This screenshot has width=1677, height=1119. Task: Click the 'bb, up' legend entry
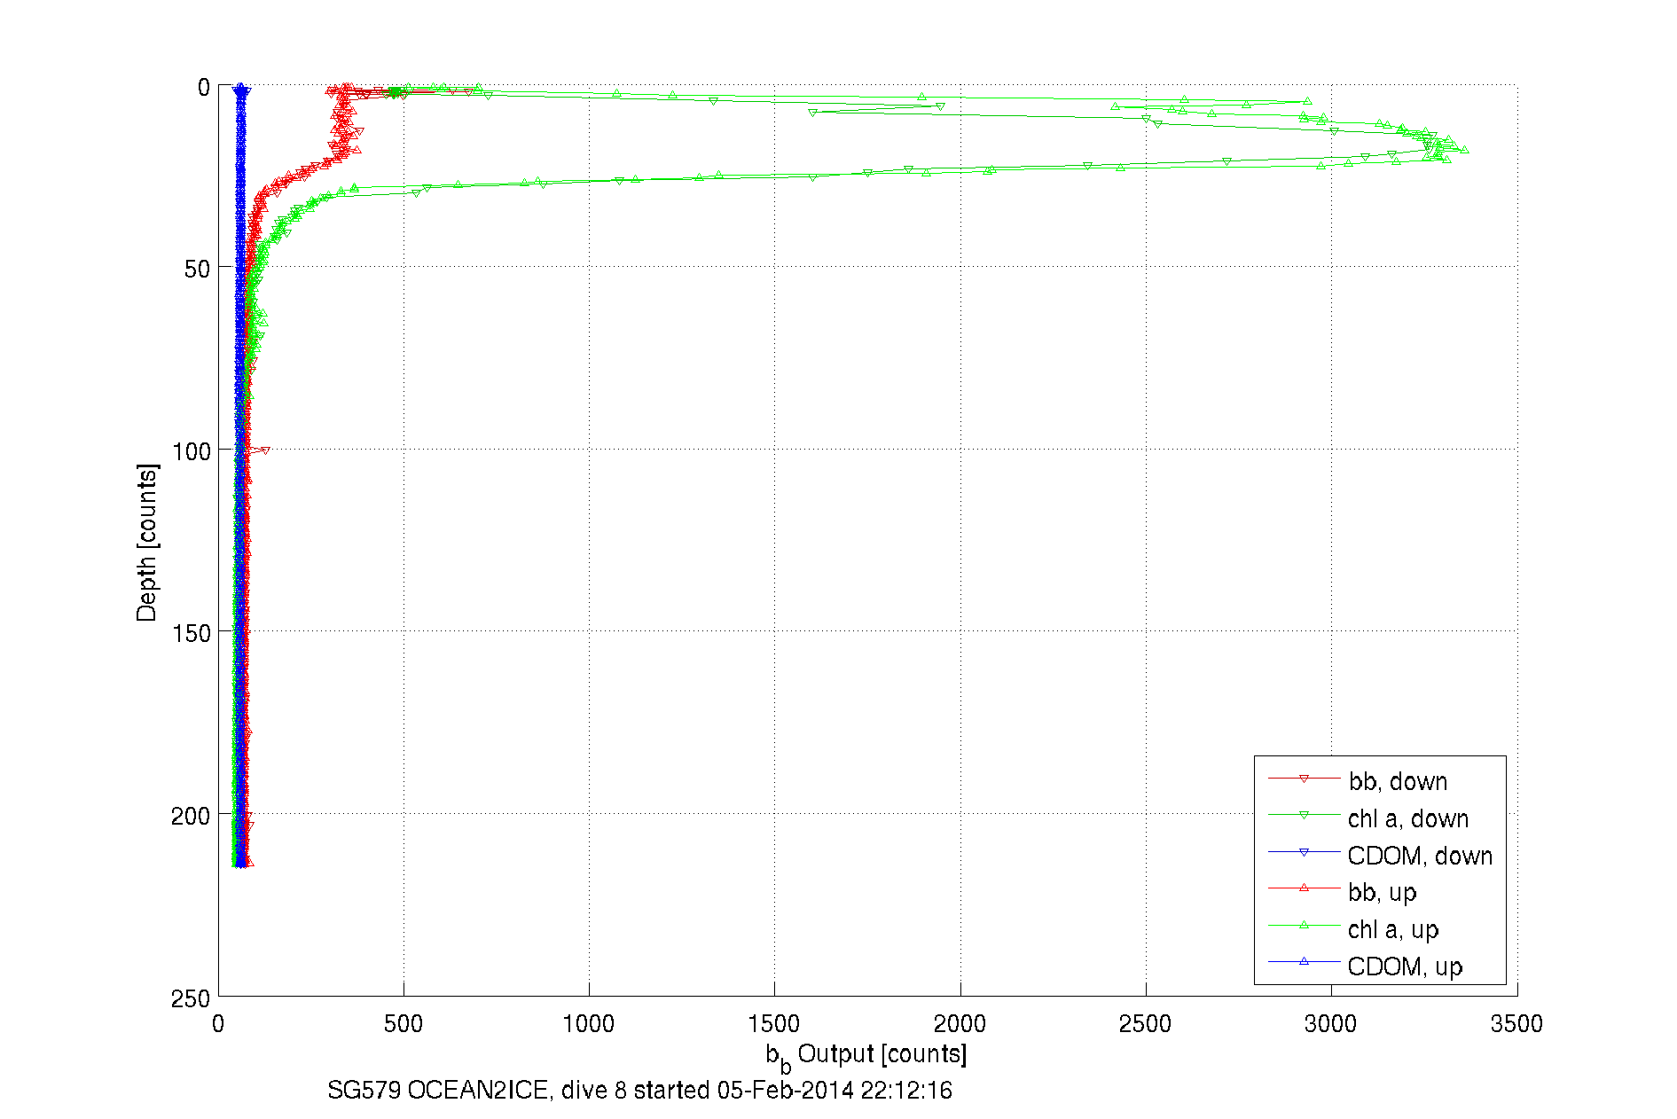tap(1383, 892)
